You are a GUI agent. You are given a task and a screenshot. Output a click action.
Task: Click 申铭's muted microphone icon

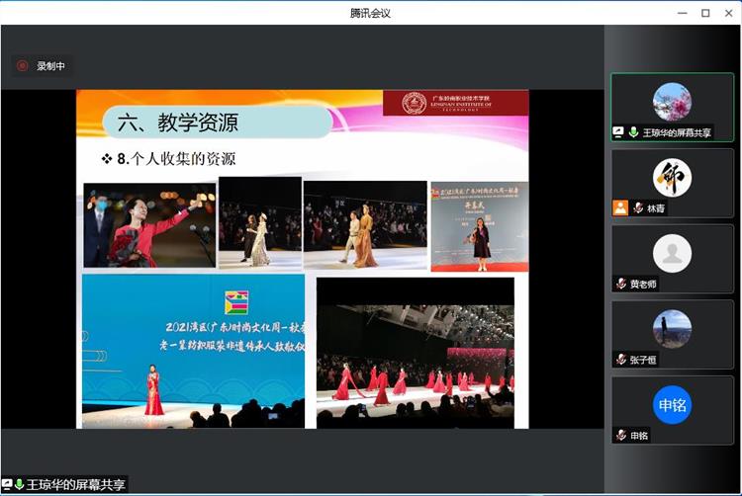click(x=620, y=435)
